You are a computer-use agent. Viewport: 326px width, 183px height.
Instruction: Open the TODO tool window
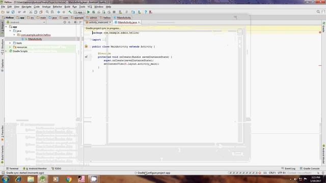point(56,168)
